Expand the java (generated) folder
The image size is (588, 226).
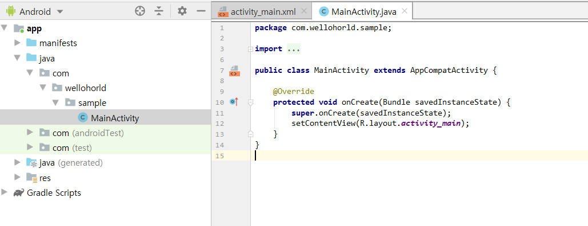pos(17,162)
